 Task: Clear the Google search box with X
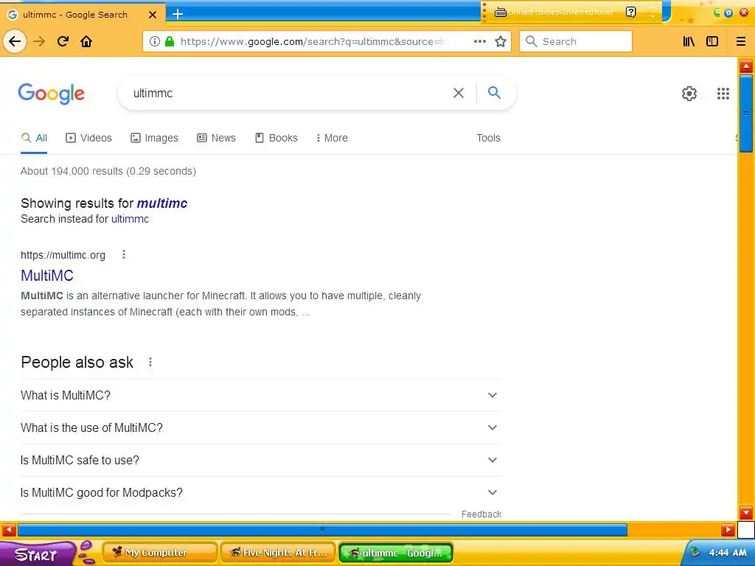pos(459,93)
